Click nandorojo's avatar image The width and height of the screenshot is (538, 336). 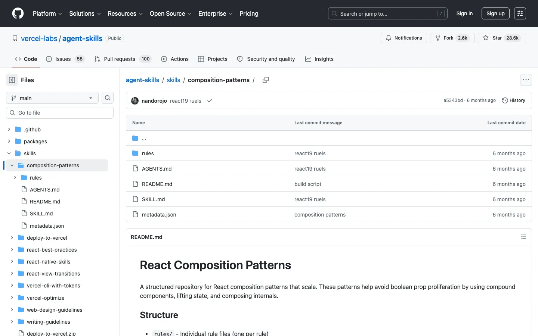point(135,101)
